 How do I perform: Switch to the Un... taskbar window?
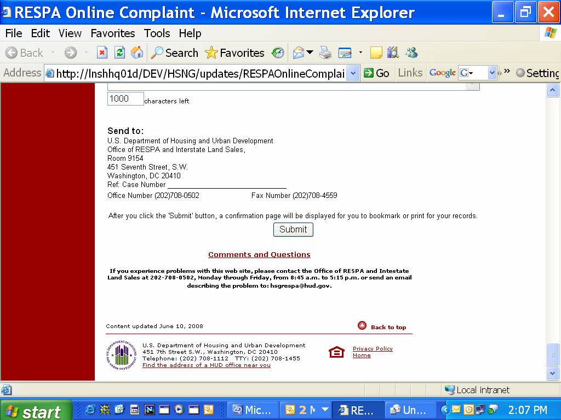coord(410,410)
